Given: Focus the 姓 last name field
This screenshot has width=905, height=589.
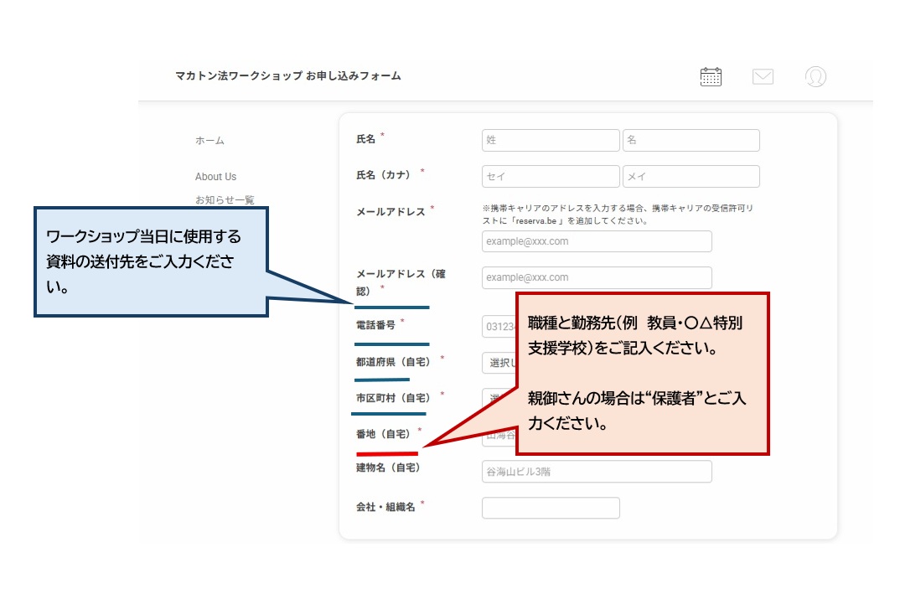Looking at the screenshot, I should click(551, 140).
